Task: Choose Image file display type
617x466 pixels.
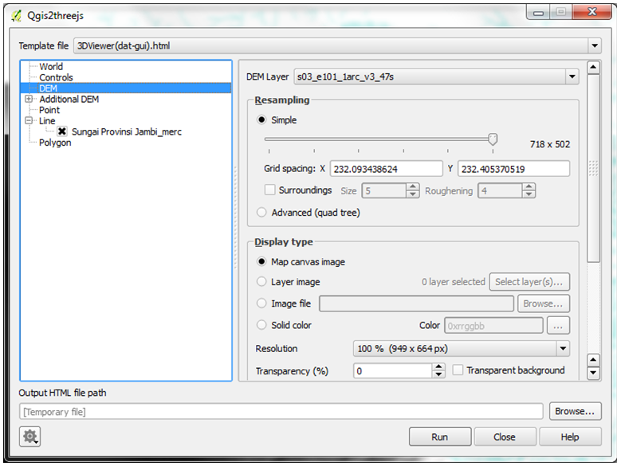Action: [x=261, y=303]
